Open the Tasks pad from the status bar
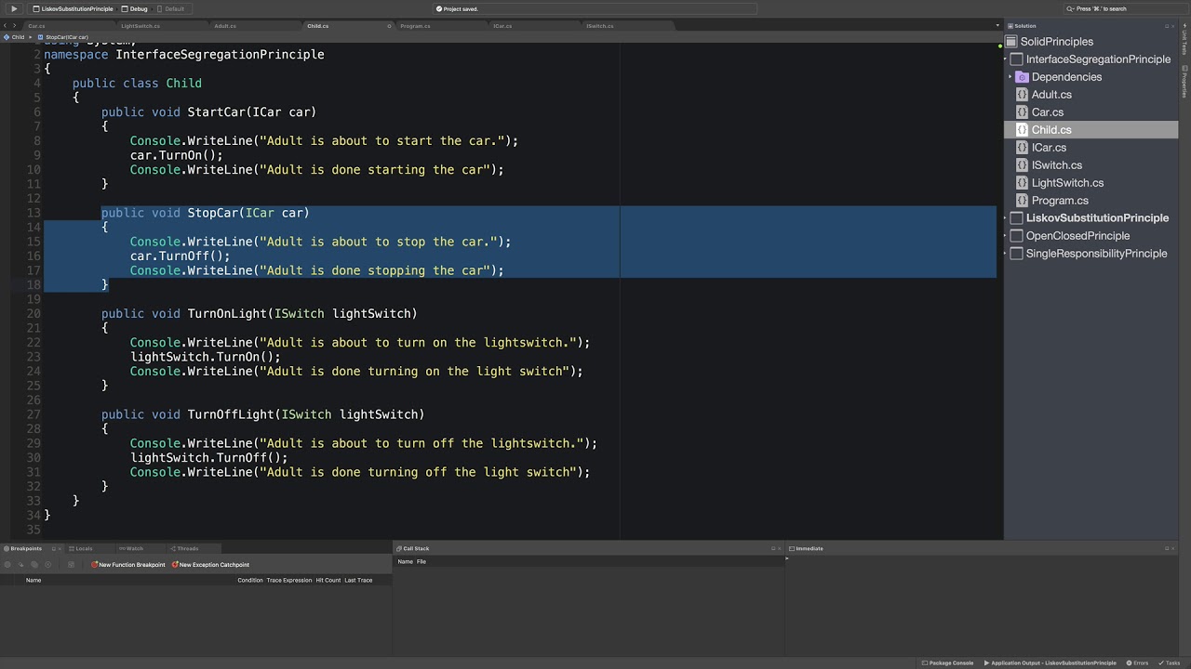The height and width of the screenshot is (669, 1191). [1170, 662]
